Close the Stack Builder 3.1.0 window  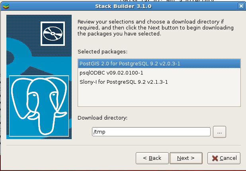241,6
